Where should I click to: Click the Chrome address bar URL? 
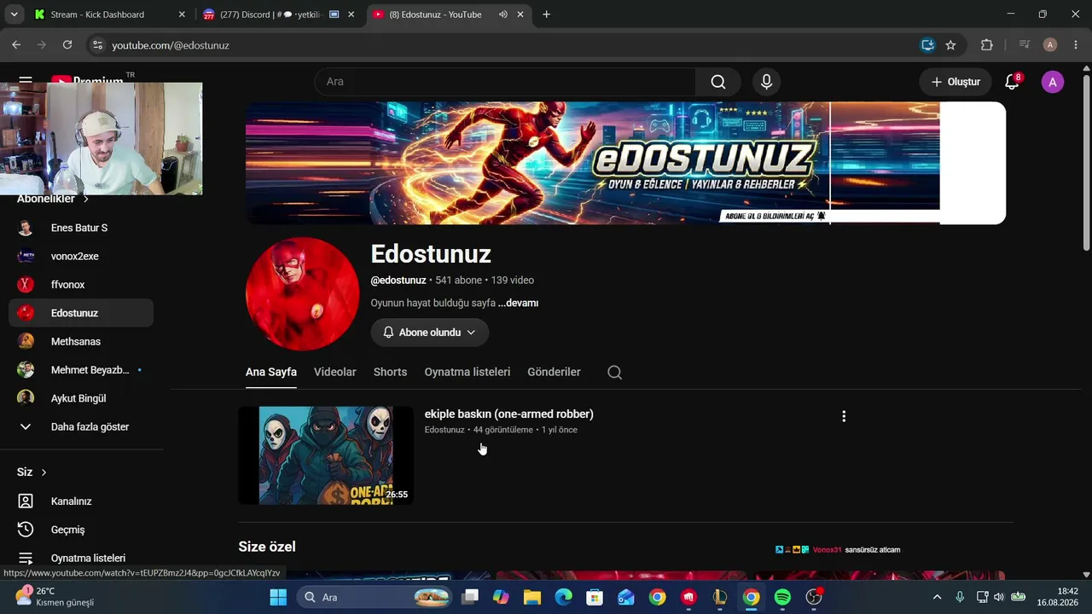[x=171, y=45]
